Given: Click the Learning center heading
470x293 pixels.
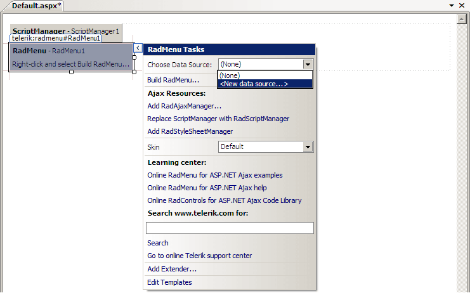Looking at the screenshot, I should coord(177,162).
